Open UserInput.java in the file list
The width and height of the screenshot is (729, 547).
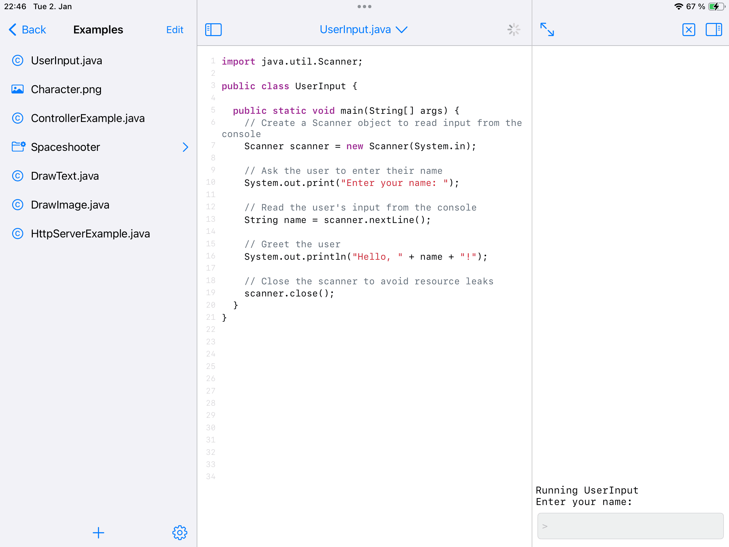(x=66, y=61)
